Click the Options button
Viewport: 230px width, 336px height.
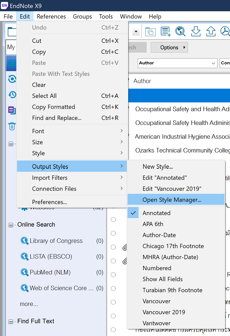click(x=169, y=48)
